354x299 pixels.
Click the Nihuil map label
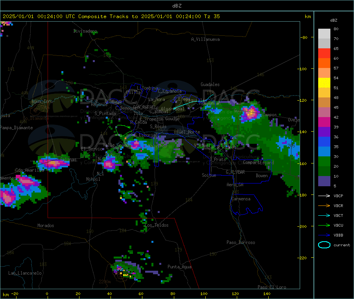(93, 179)
